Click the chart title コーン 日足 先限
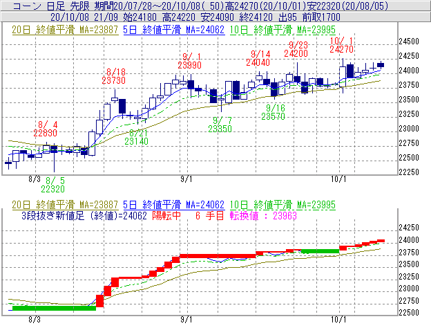This screenshot has width=431, height=328. [51, 6]
